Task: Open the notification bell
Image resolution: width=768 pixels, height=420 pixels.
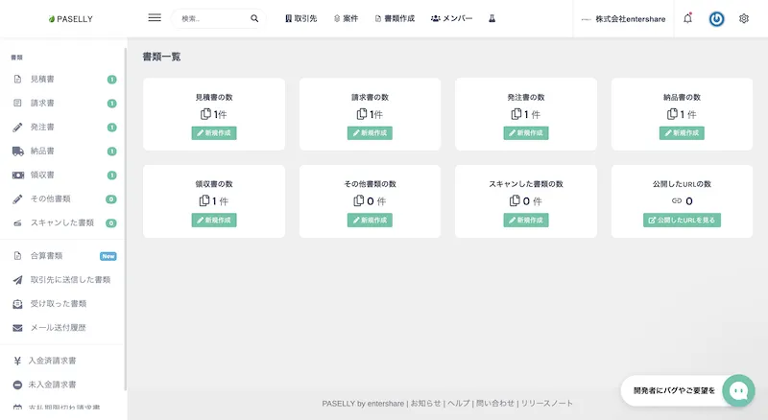Action: [x=687, y=18]
